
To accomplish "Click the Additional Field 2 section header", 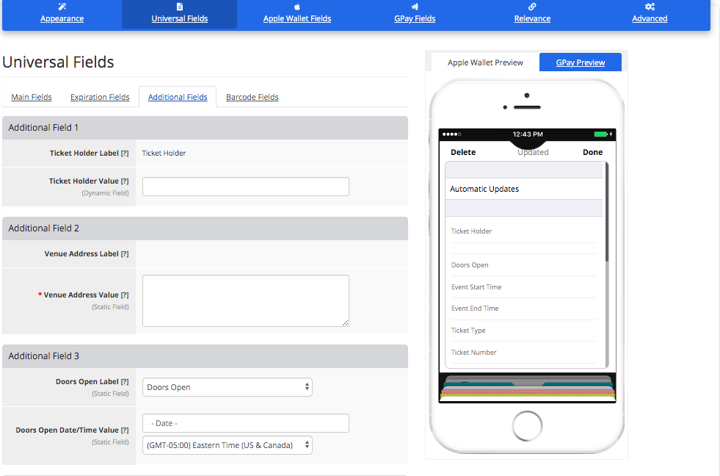I will (x=205, y=228).
